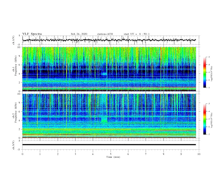The height and width of the screenshot is (173, 224).
Task: Click the "VLF Spectra" plot title
Action: tap(32, 34)
